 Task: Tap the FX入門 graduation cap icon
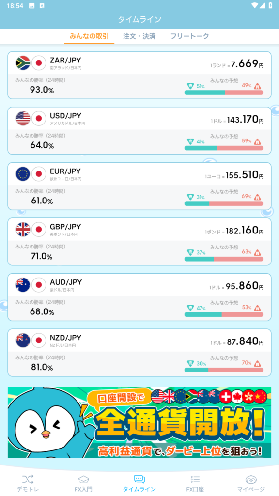83,479
